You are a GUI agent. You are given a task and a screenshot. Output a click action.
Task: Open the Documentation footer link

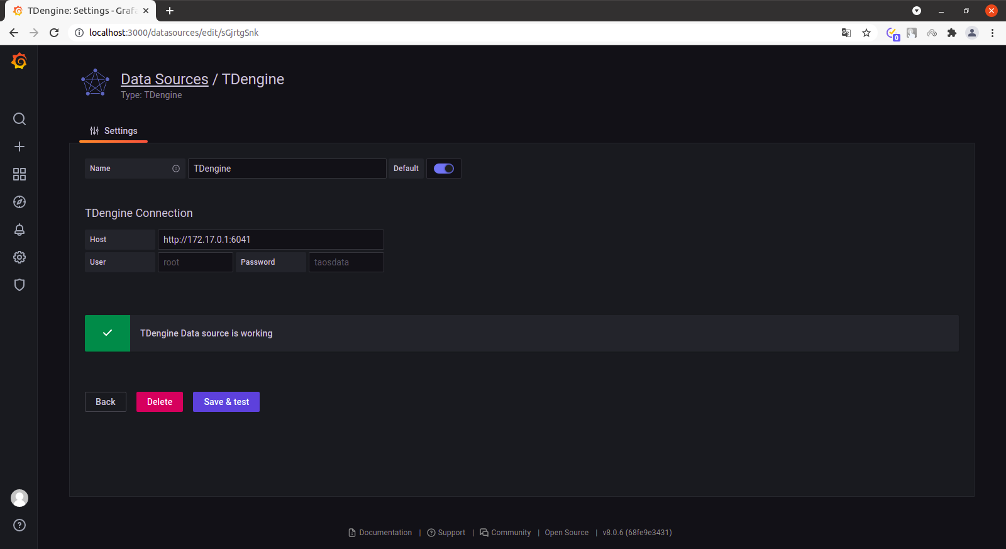pyautogui.click(x=380, y=533)
